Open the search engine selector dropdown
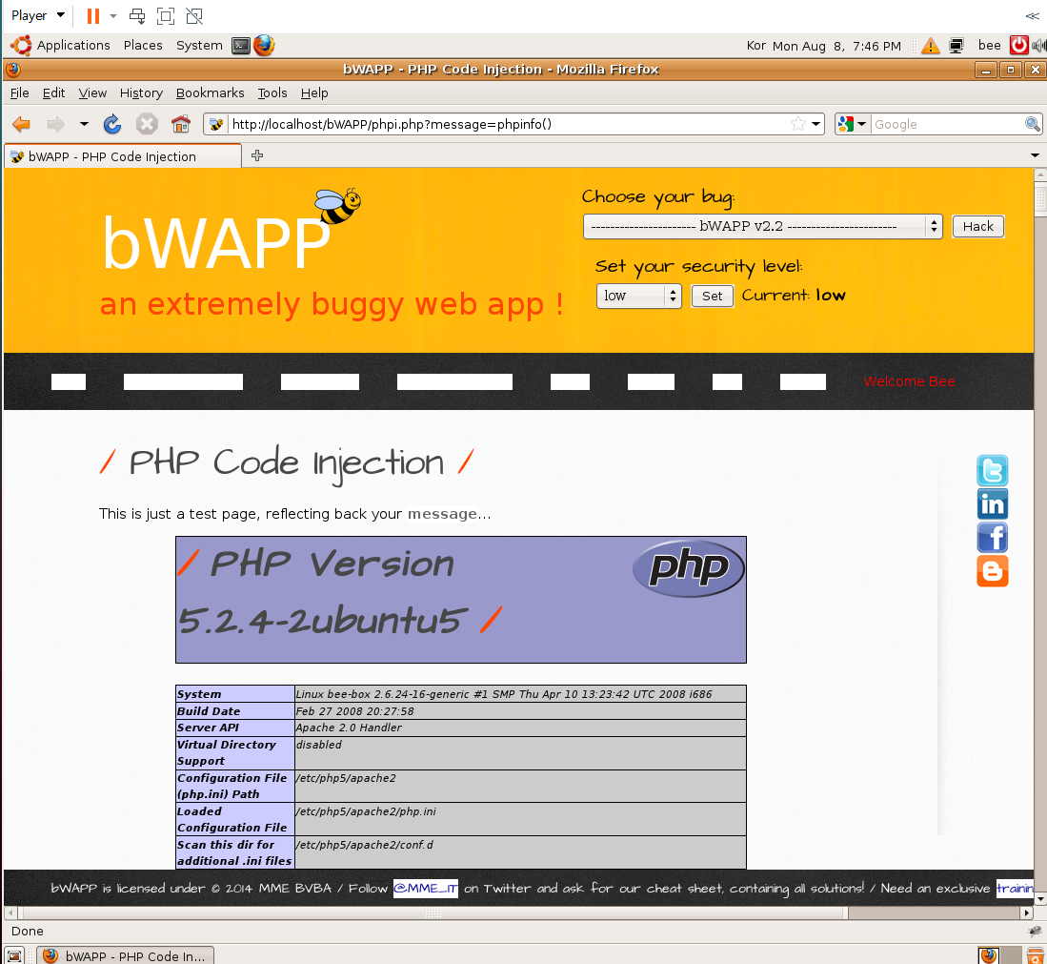This screenshot has height=964, width=1047. (852, 124)
